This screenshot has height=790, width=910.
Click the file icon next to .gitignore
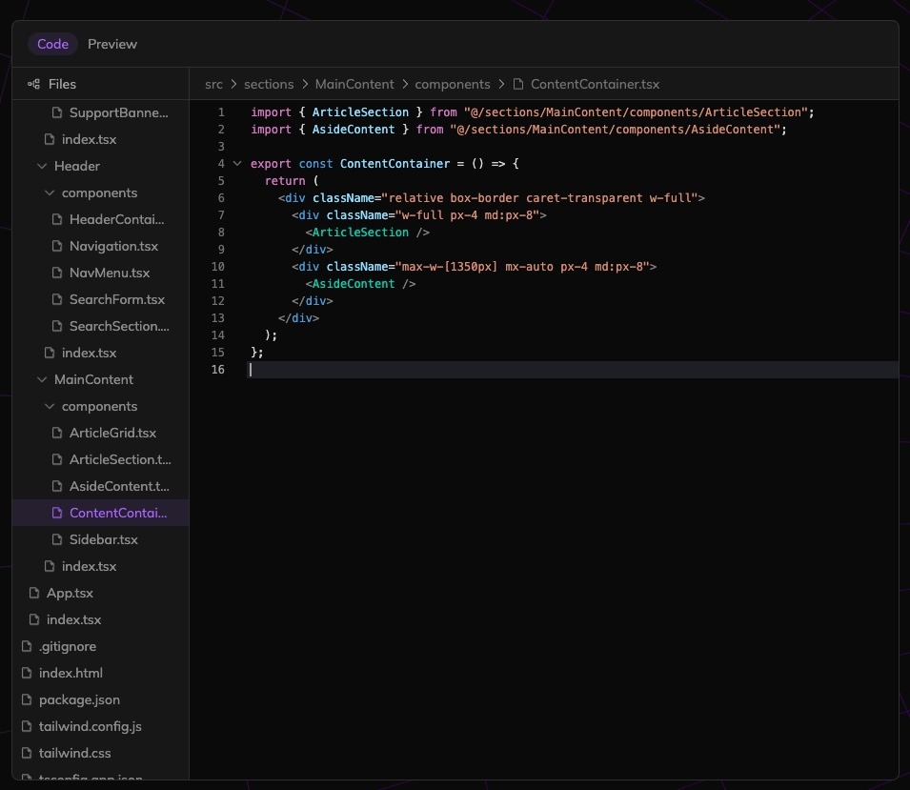27,646
